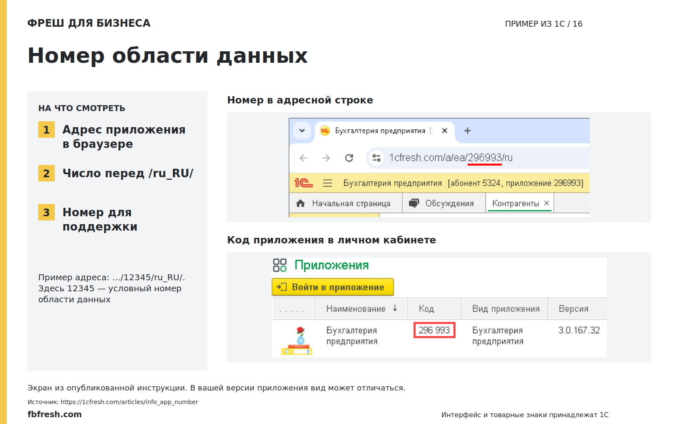Click the 1cfresh.com source link
679x424 pixels.
(129, 402)
